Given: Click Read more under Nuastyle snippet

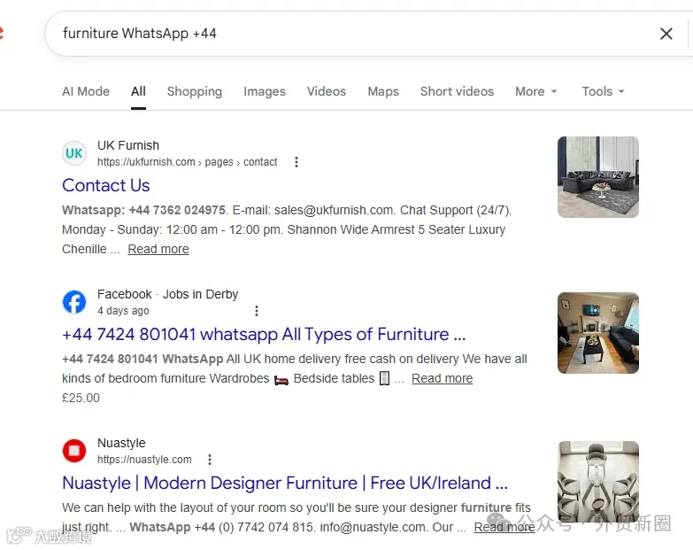Looking at the screenshot, I should 504,527.
